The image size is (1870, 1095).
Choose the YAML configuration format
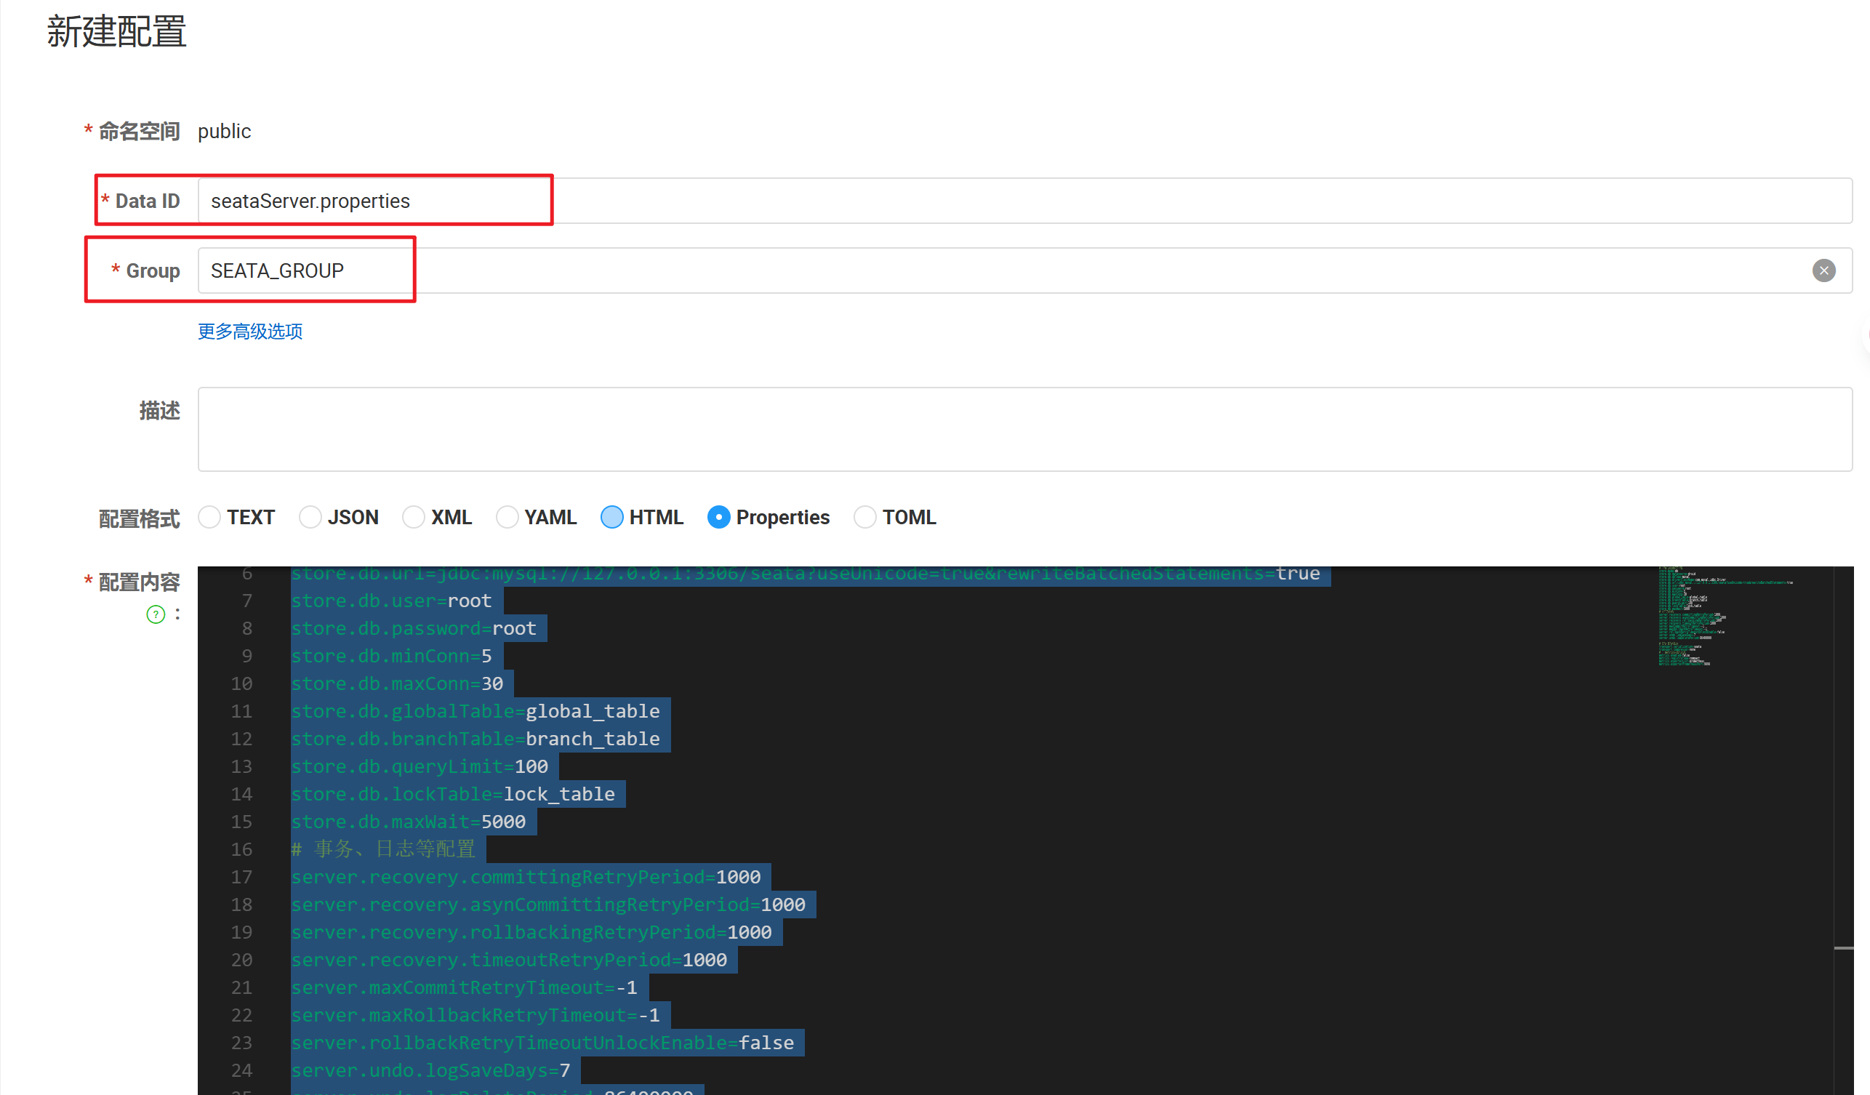coord(507,517)
